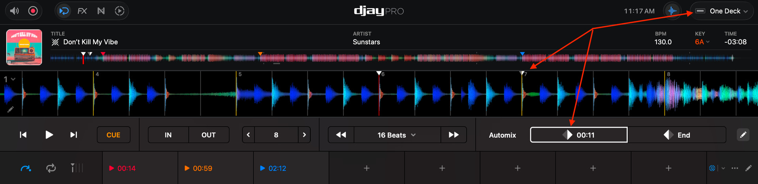
Task: Click the blue waveform icon near clock
Action: (672, 11)
